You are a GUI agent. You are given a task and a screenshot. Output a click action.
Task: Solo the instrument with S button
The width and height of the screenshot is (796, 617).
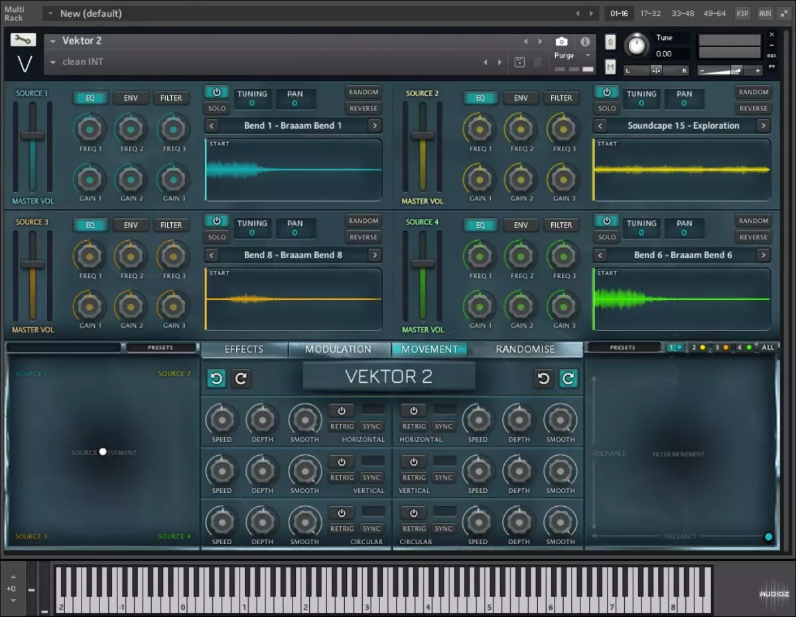[x=610, y=42]
